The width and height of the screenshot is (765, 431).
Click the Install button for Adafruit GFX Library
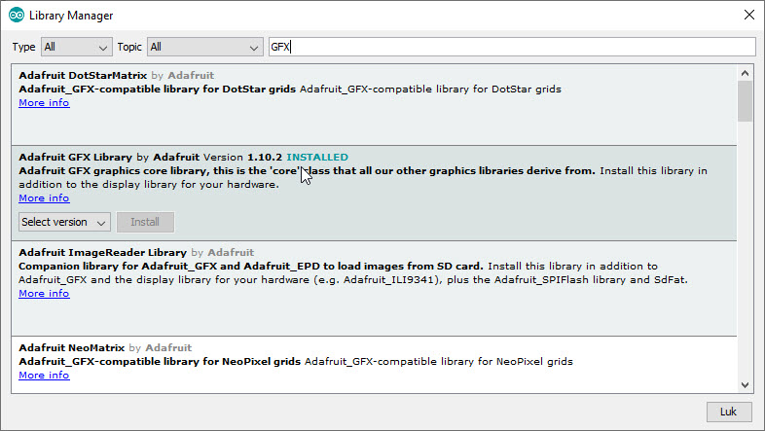coord(145,222)
